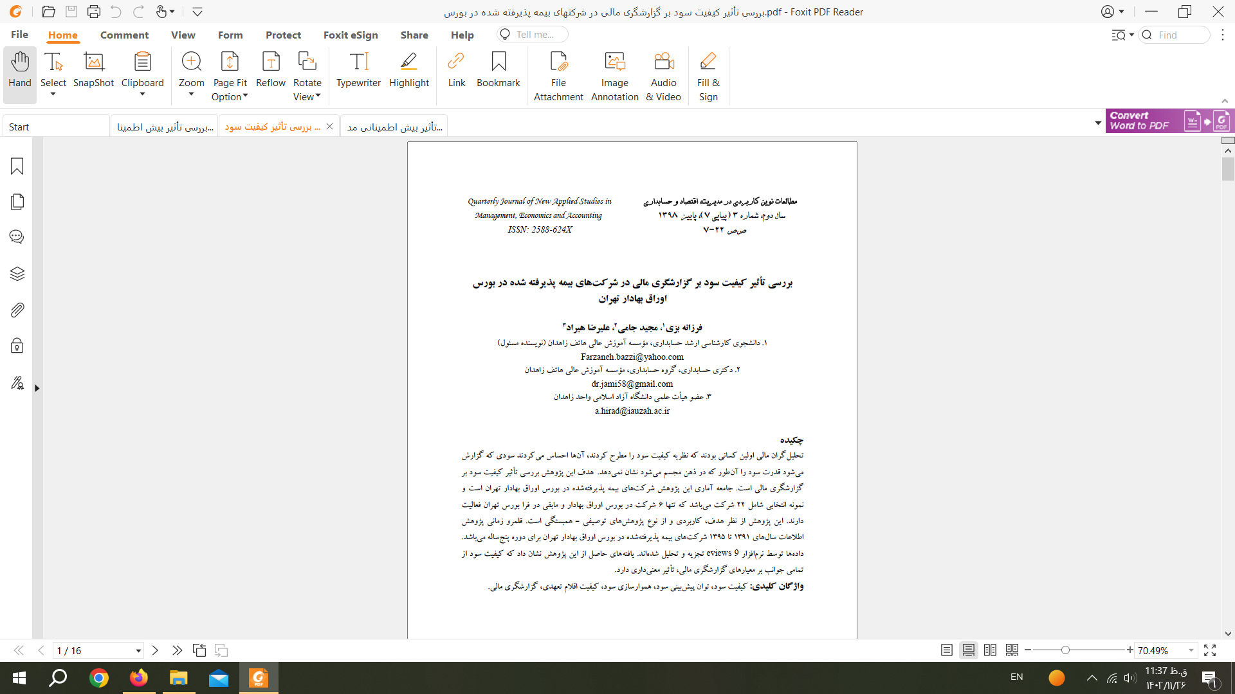Toggle continuous page view mode
The height and width of the screenshot is (694, 1235).
coord(968,650)
